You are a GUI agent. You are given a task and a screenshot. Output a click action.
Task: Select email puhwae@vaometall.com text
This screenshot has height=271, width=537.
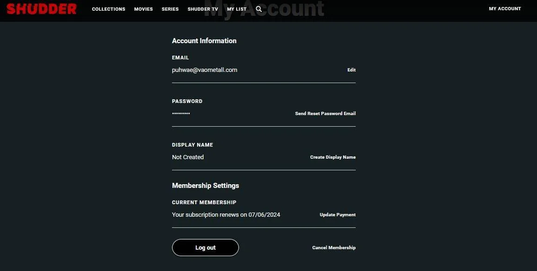tap(205, 70)
